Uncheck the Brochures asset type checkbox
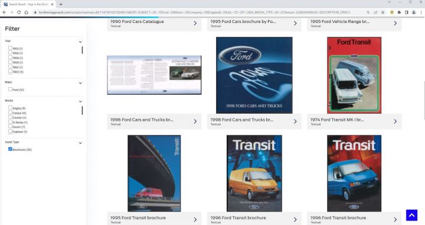The image size is (425, 225). 10,149
